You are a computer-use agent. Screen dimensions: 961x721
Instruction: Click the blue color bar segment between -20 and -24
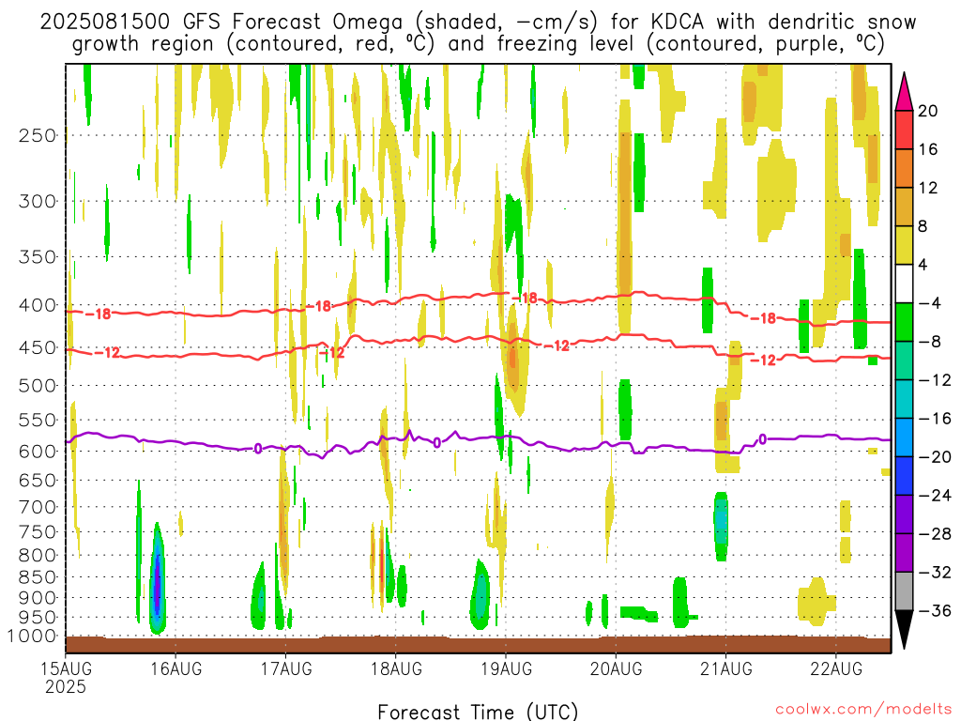904,476
